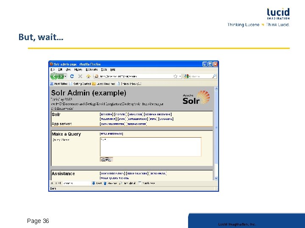This screenshot has width=305, height=228.
Task: Toggle Highlight all in the find bar
Action: (127, 183)
